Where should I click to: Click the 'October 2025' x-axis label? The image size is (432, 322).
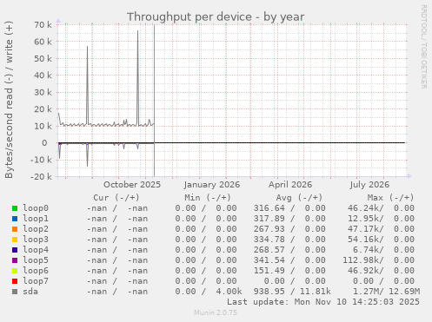(x=132, y=185)
